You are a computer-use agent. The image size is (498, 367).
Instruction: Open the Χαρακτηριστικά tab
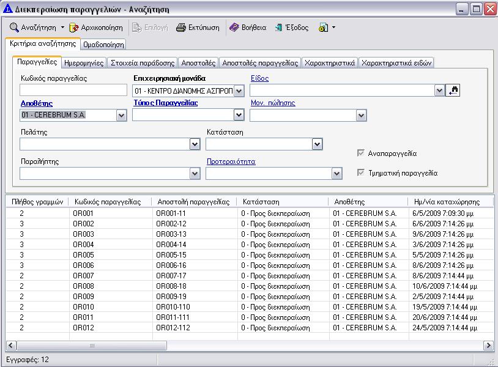(330, 63)
